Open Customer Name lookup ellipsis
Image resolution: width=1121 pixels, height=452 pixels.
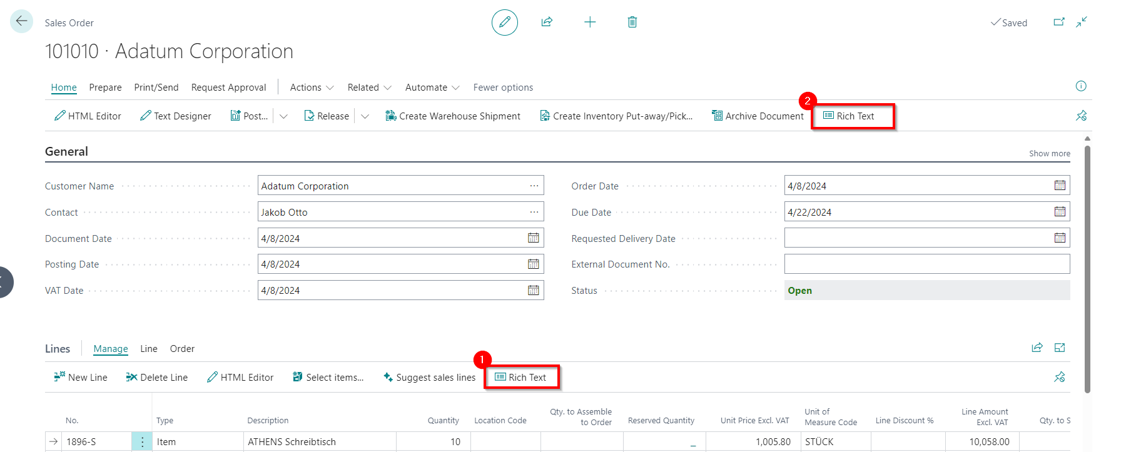pyautogui.click(x=534, y=186)
